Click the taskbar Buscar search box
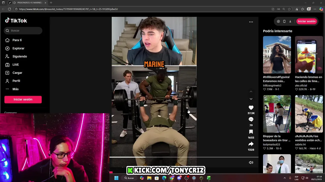Viewport: 325px width, 182px height. pyautogui.click(x=129, y=178)
